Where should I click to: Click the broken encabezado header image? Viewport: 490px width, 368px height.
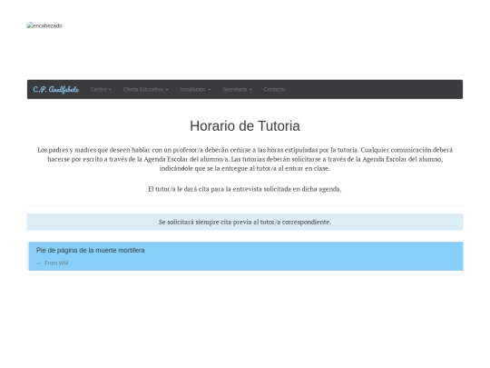point(44,25)
